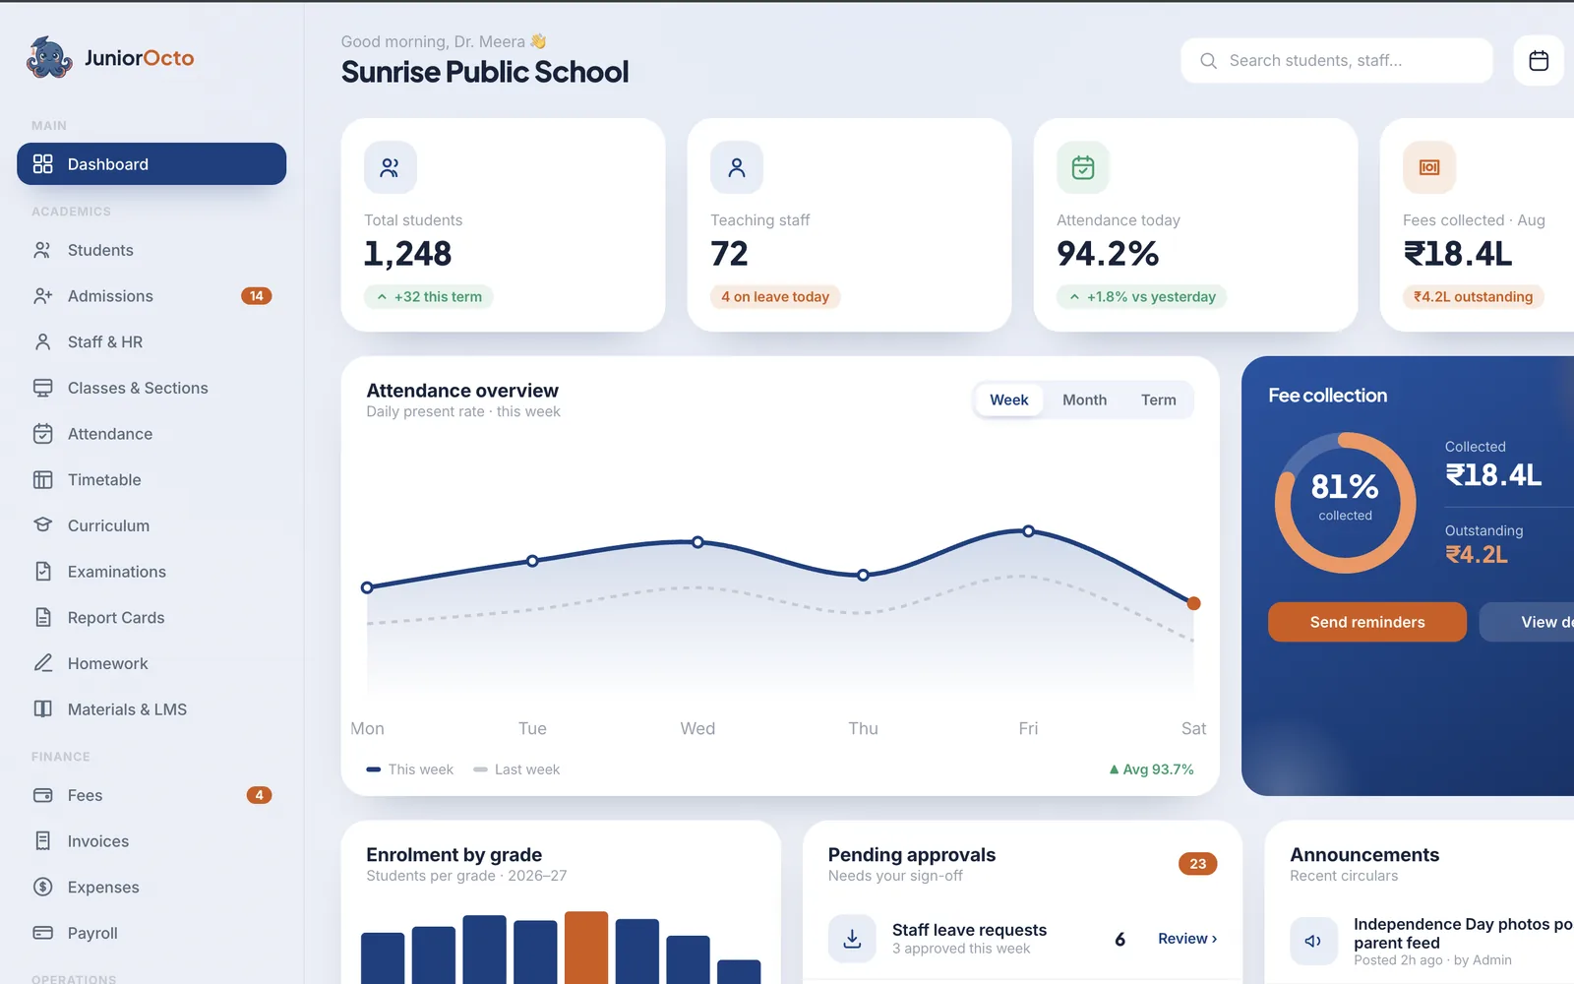1574x984 pixels.
Task: Click the Tuesday data point on chart
Action: 532,561
